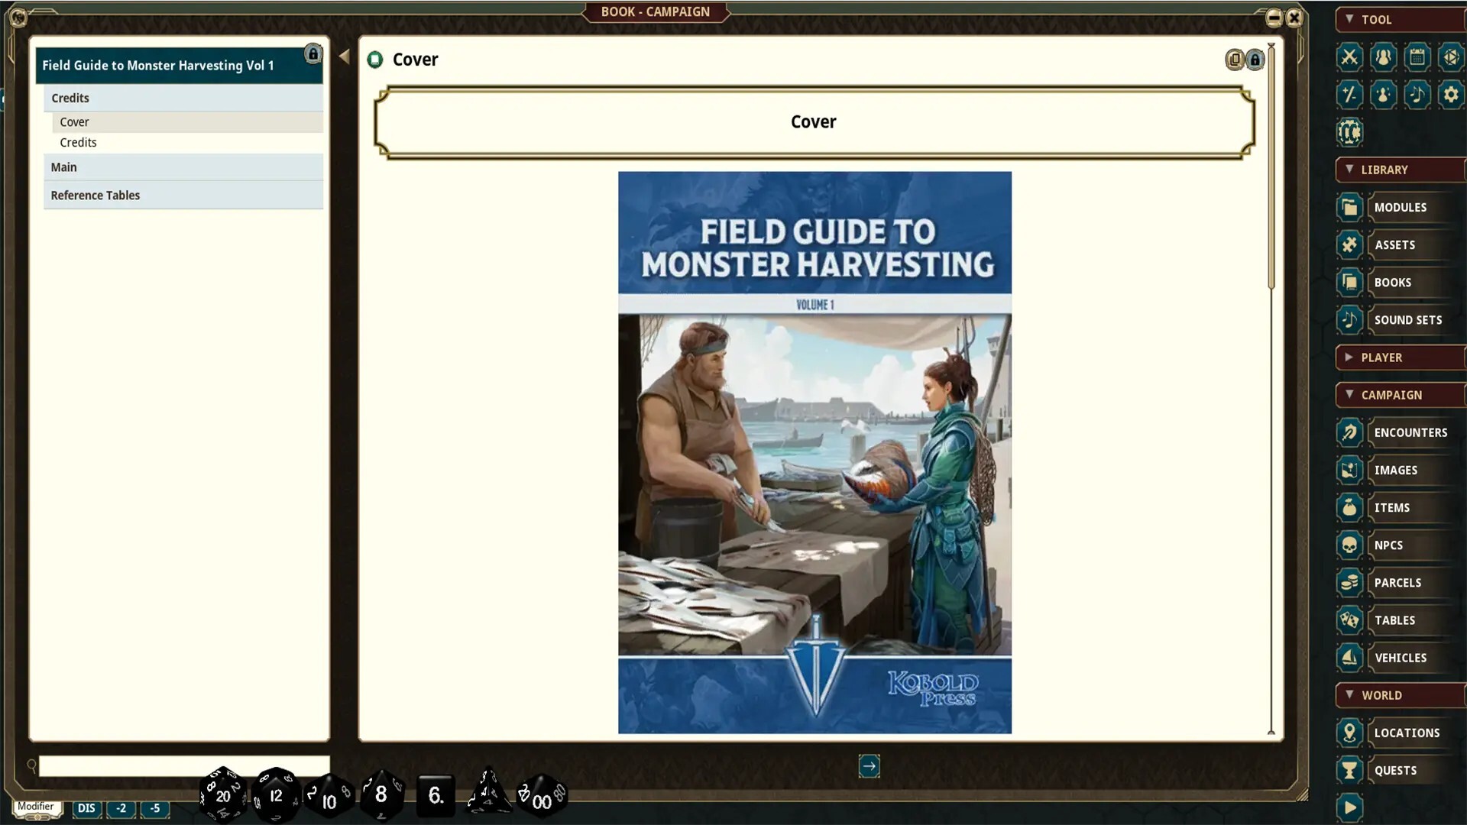
Task: Roll the d20 die in the dice tray
Action: (222, 794)
